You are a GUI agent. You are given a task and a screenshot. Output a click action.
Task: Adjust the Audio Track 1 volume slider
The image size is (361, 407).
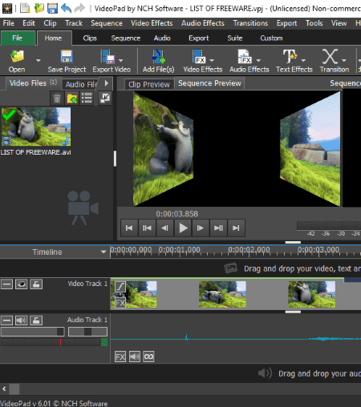pos(33,332)
